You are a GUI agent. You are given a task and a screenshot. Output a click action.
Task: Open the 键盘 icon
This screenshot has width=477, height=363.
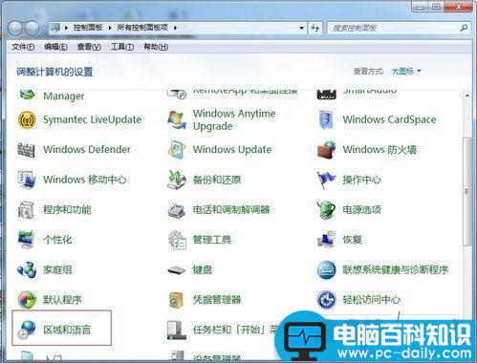[177, 270]
